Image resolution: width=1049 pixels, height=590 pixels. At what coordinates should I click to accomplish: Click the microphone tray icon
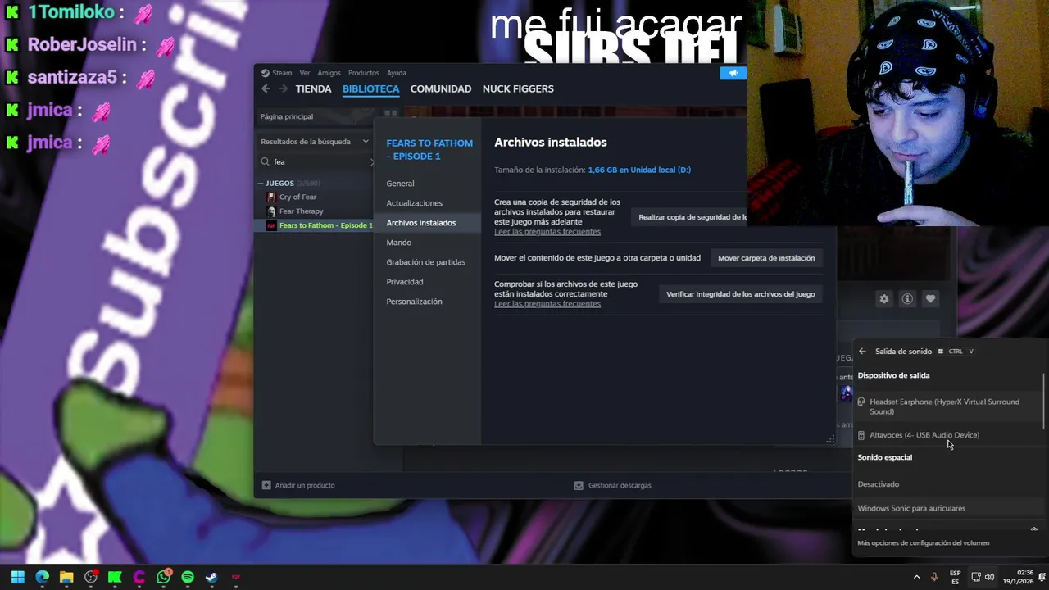point(934,577)
